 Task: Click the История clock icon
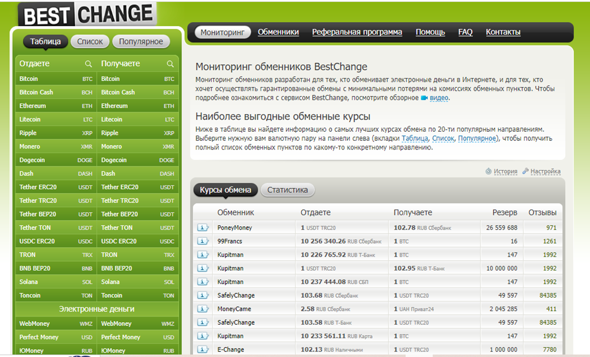tap(488, 171)
